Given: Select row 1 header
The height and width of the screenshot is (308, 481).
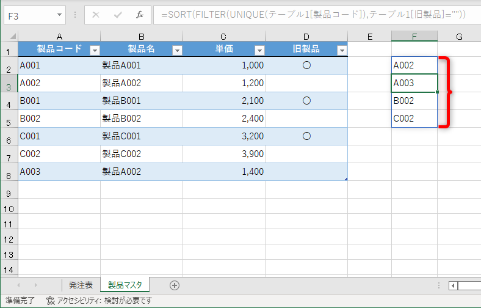Looking at the screenshot, I should (9, 49).
